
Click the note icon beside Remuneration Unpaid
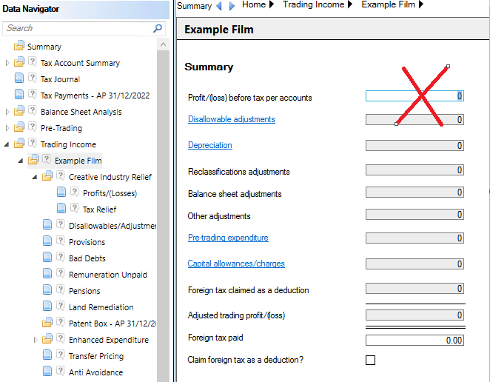(x=60, y=273)
